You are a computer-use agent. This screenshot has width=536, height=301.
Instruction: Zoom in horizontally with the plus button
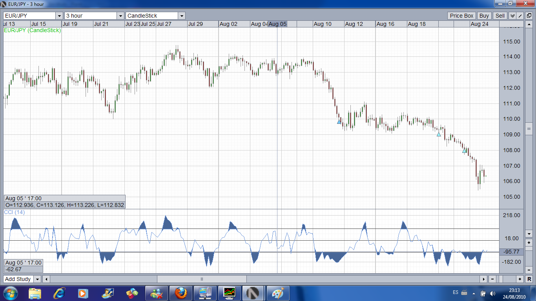[x=520, y=279]
